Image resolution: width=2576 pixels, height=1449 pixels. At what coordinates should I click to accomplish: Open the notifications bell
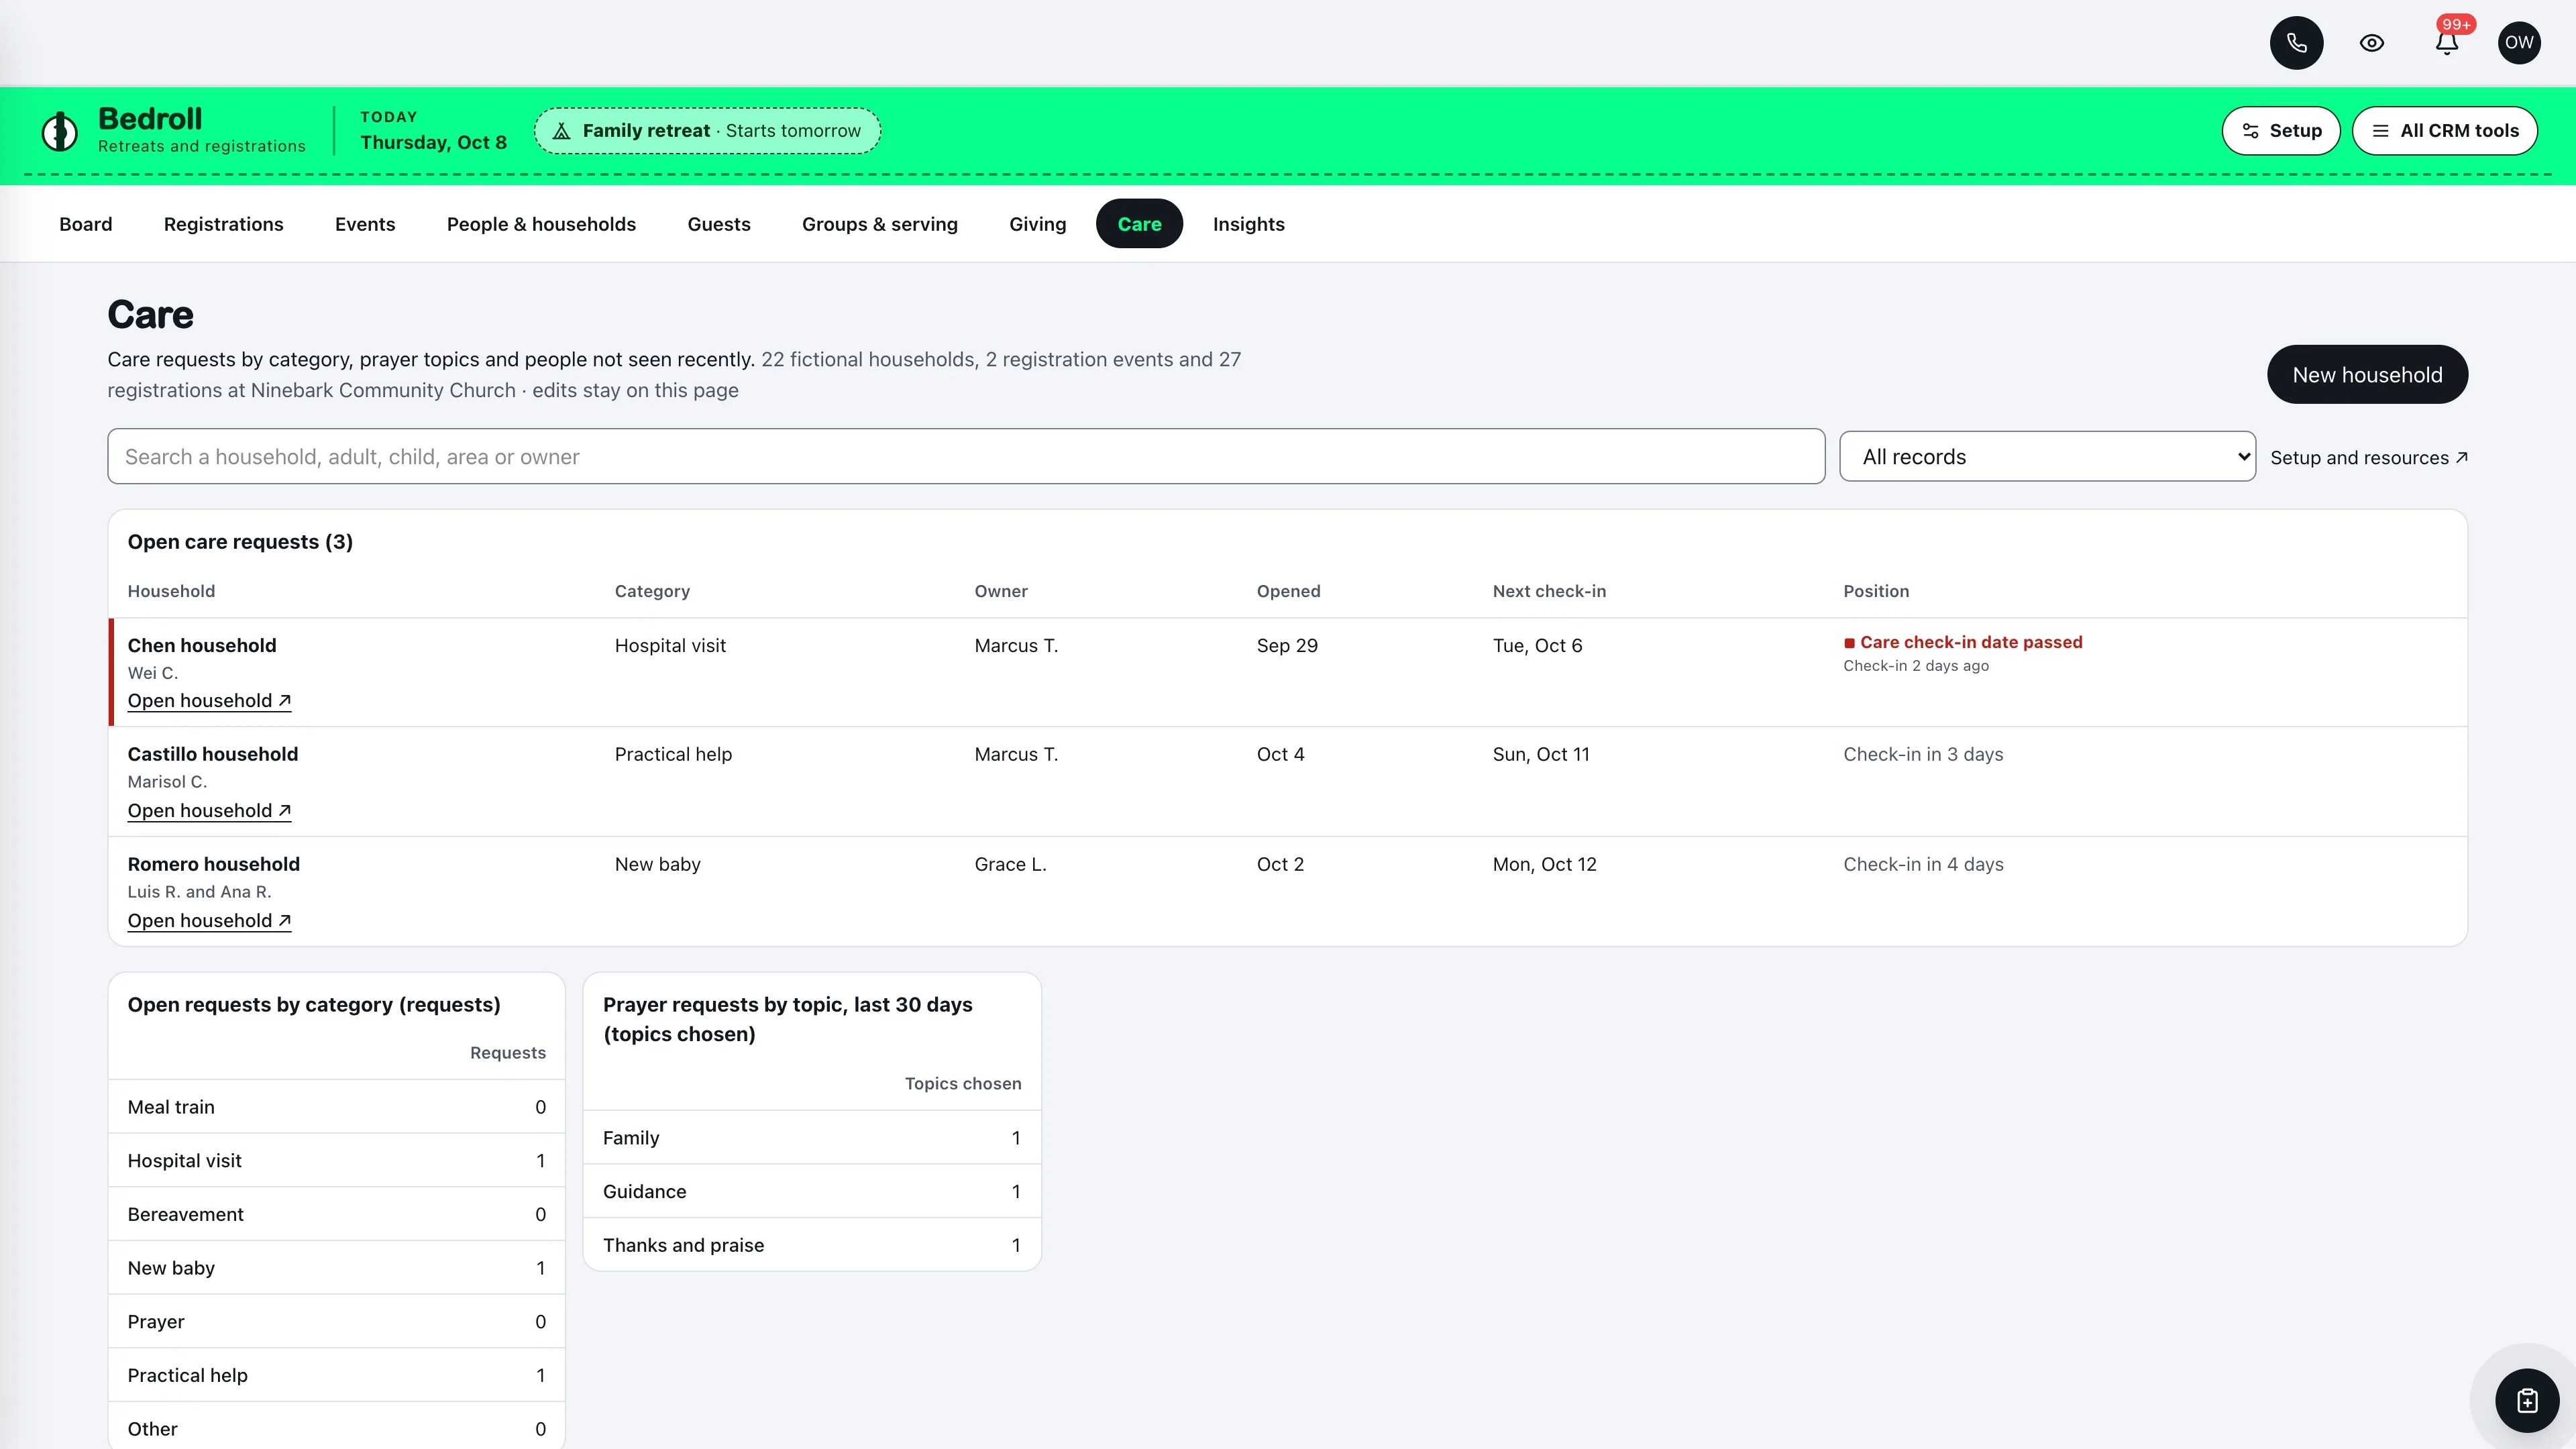tap(2447, 43)
